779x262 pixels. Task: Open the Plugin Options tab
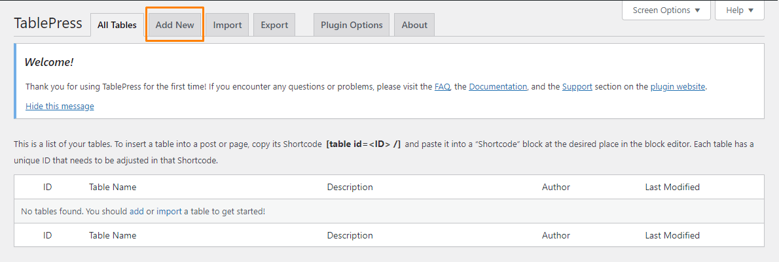[x=352, y=25]
